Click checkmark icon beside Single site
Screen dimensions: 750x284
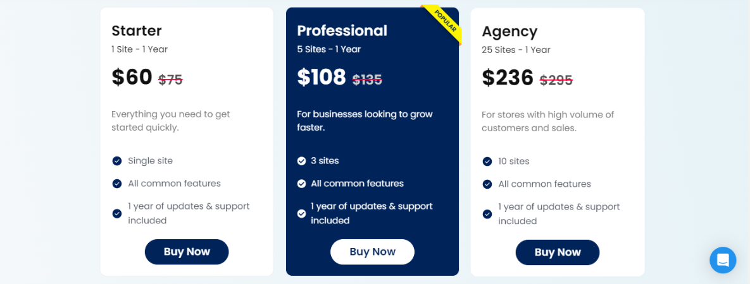point(117,161)
